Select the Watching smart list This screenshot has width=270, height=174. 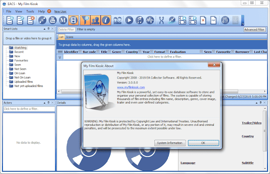tap(20, 48)
